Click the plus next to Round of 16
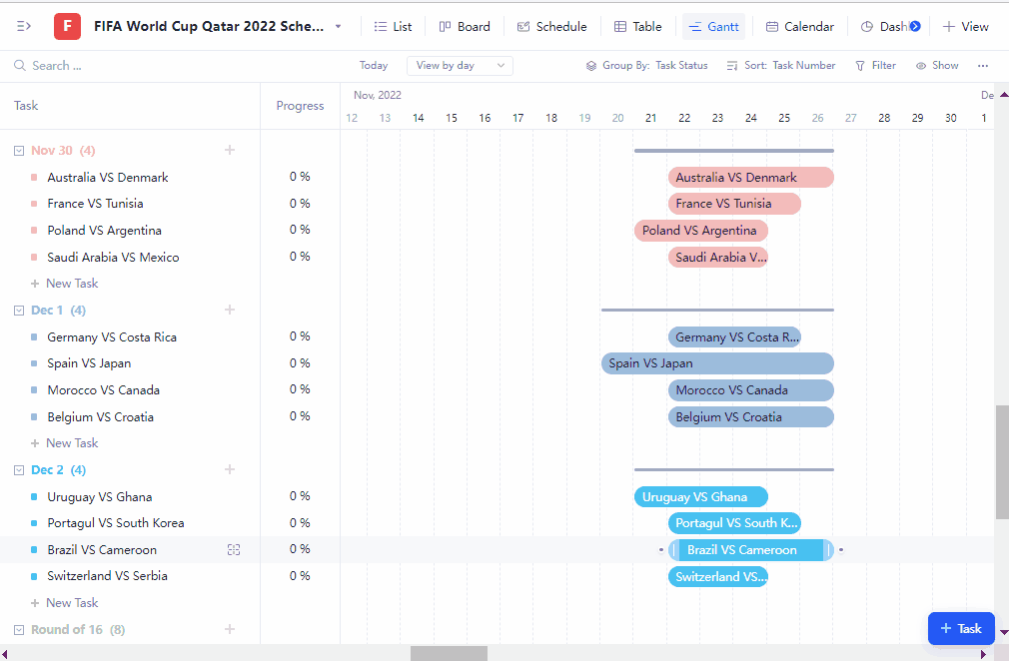Viewport: 1009px width, 661px height. [230, 629]
